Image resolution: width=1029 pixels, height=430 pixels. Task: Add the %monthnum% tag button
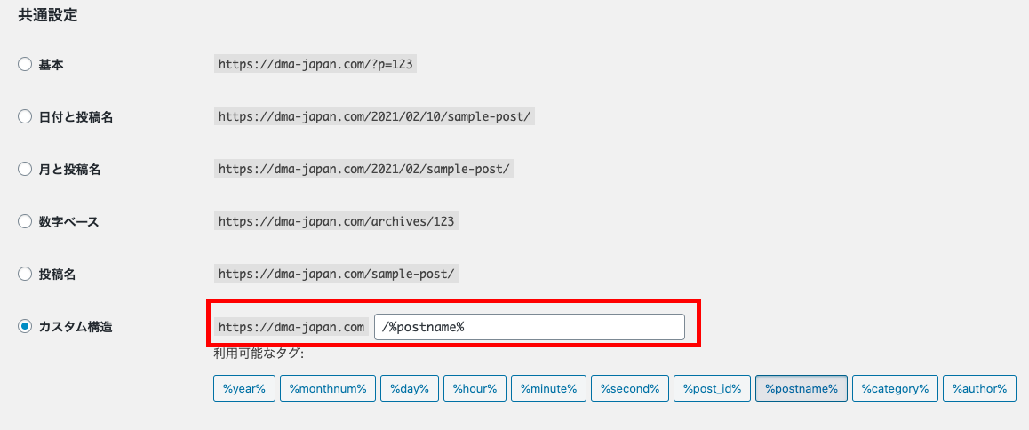[328, 388]
